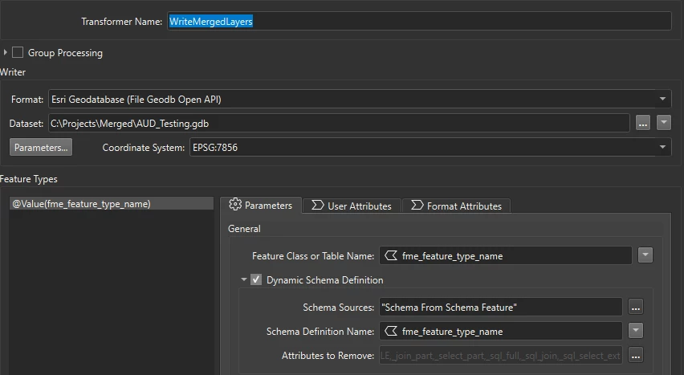Image resolution: width=684 pixels, height=375 pixels.
Task: Click the Feature Types section label
Action: (29, 179)
